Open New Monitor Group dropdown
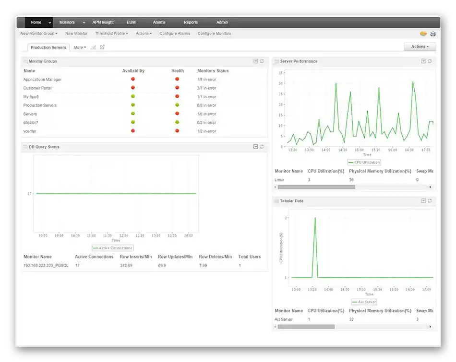The image size is (456, 362). click(x=39, y=34)
